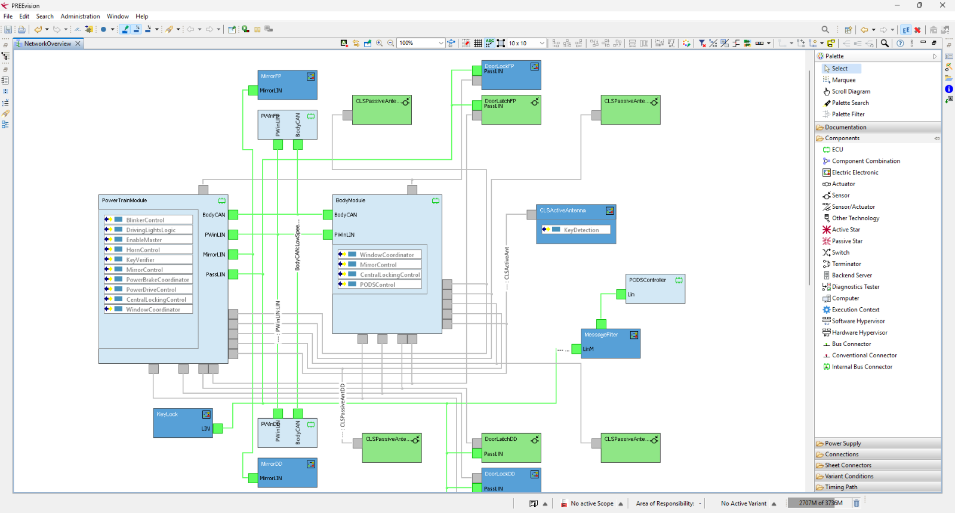
Task: Pick Bus Connector in Palette
Action: tap(846, 344)
